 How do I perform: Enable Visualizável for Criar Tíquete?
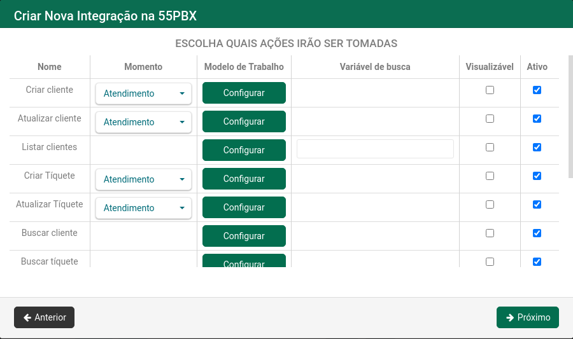(490, 176)
